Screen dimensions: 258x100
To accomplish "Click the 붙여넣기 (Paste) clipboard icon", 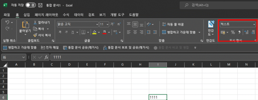I will tap(25, 25).
